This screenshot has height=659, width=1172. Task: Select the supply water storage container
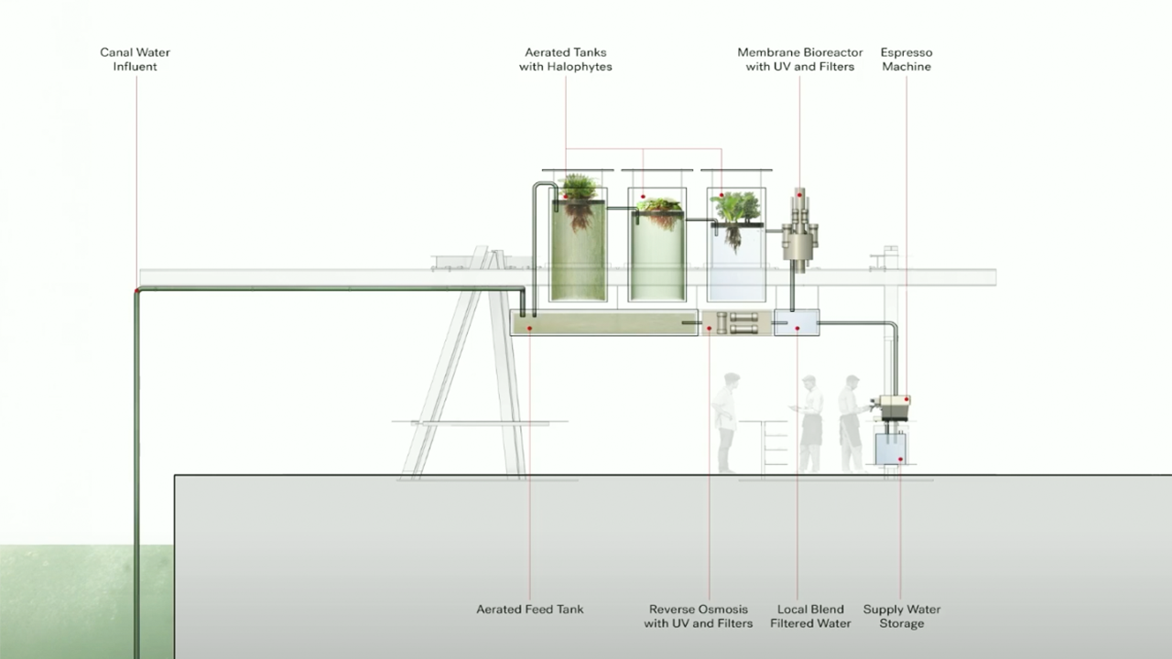pyautogui.click(x=891, y=448)
